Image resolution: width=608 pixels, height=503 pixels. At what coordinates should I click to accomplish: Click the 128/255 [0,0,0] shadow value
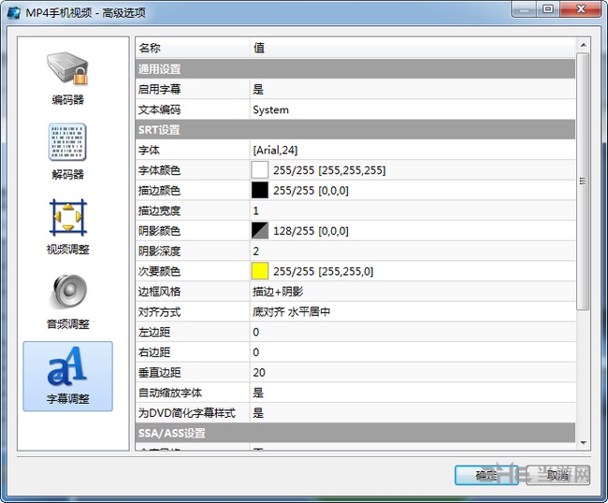click(x=311, y=231)
